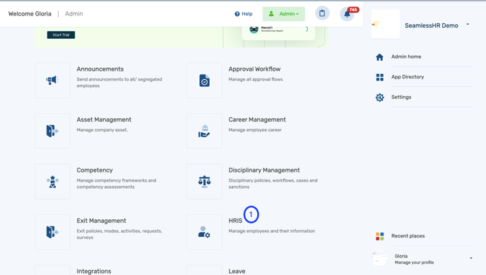The image size is (486, 275).
Task: Expand Gloria's Manage your profile arrow
Action: coord(470,258)
